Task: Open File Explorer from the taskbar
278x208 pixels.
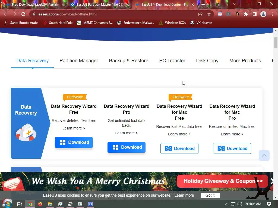Action: coord(50,204)
